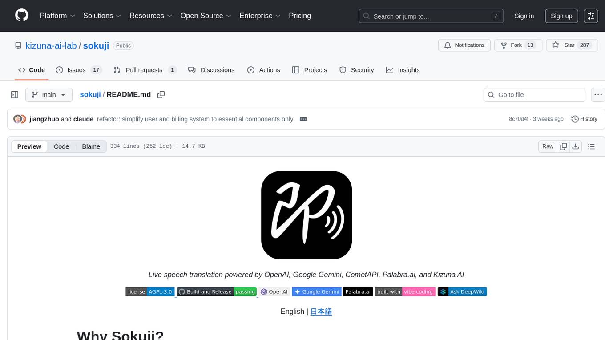Open the Security tab
605x340 pixels.
click(357, 70)
